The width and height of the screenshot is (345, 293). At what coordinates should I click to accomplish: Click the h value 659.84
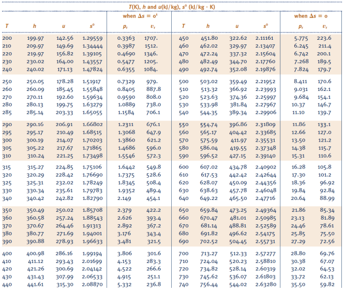click(x=208, y=210)
